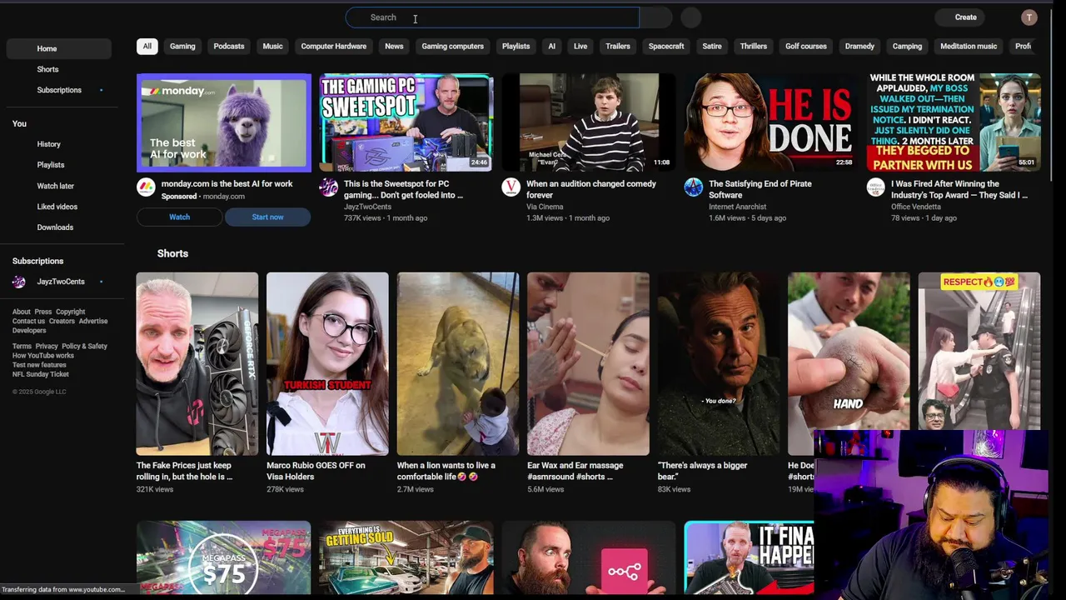Image resolution: width=1066 pixels, height=600 pixels.
Task: Open About footer link
Action: [21, 312]
